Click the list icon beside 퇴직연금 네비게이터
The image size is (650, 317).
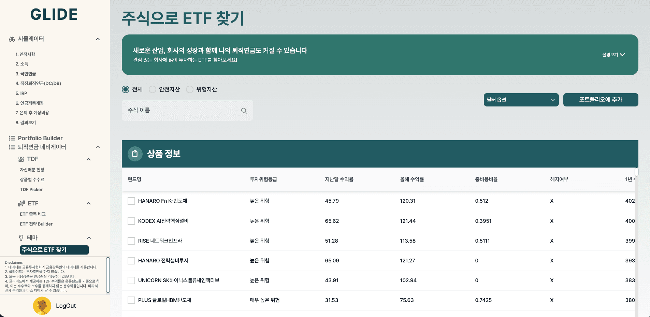pyautogui.click(x=12, y=147)
